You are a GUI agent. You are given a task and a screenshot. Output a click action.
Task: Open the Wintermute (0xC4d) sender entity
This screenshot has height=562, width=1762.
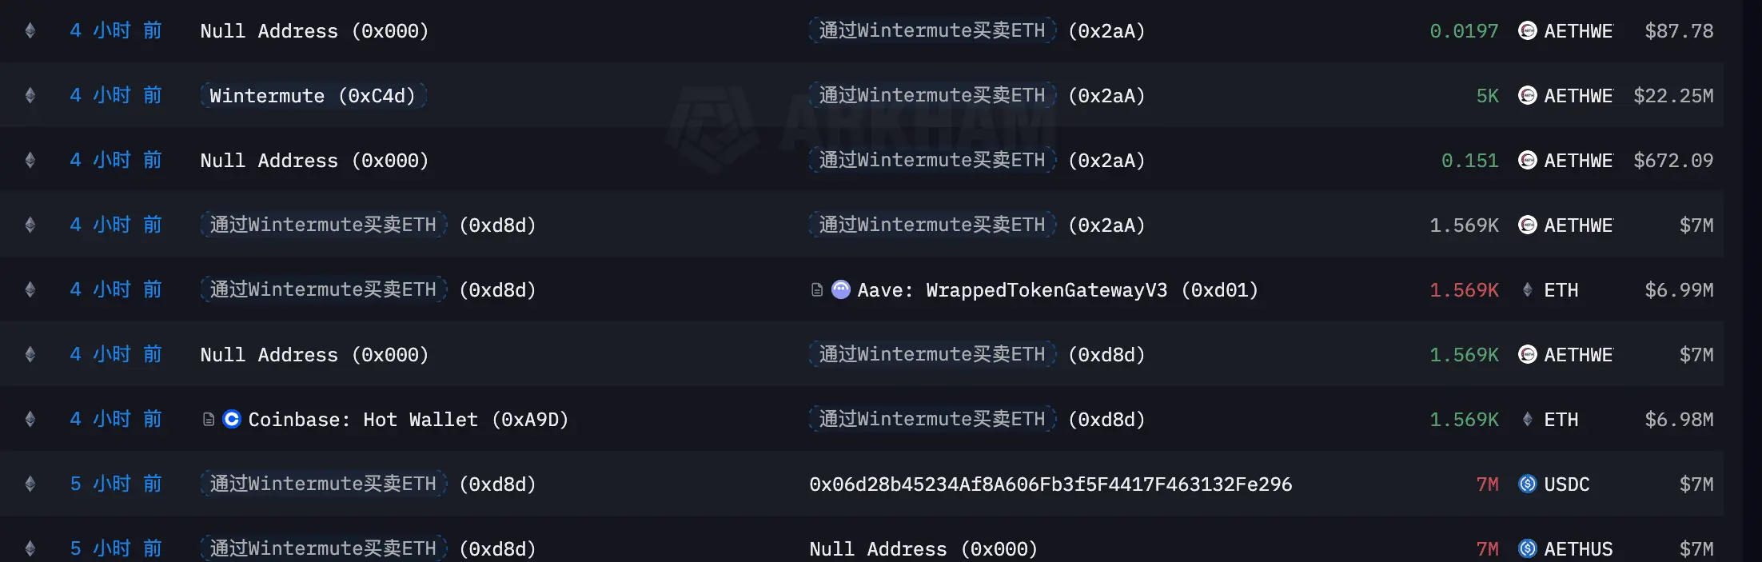pos(313,95)
